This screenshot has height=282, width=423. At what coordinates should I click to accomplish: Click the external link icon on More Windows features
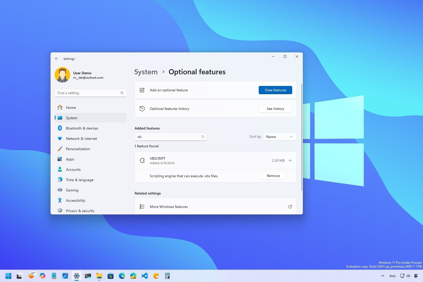[290, 207]
